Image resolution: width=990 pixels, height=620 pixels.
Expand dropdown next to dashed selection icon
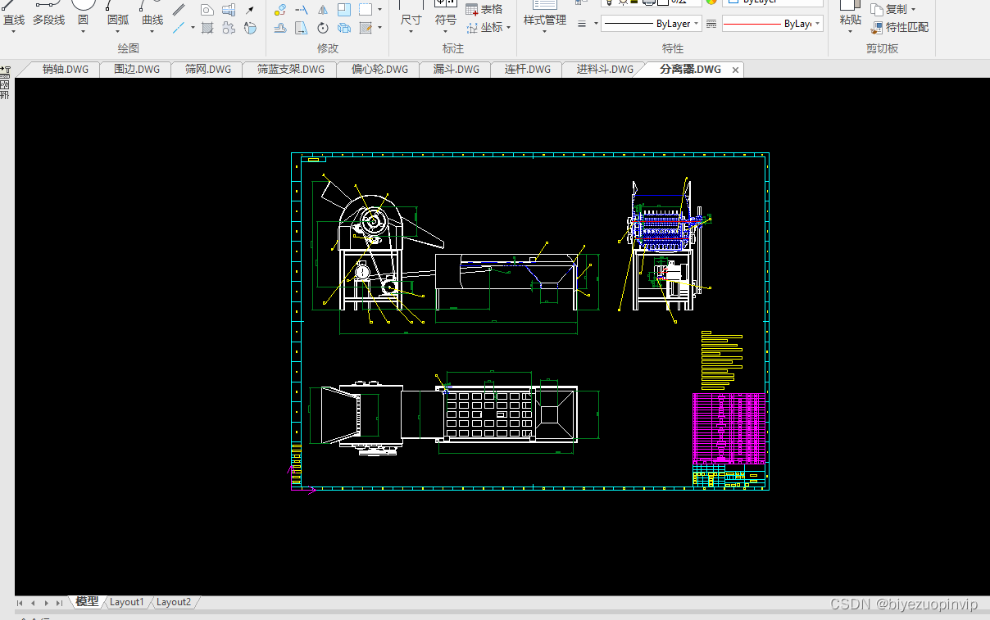click(379, 10)
